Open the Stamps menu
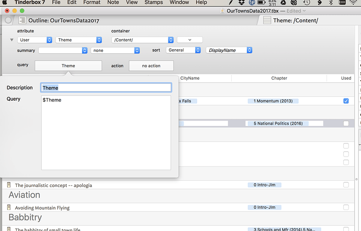The height and width of the screenshot is (231, 361). point(154,2)
